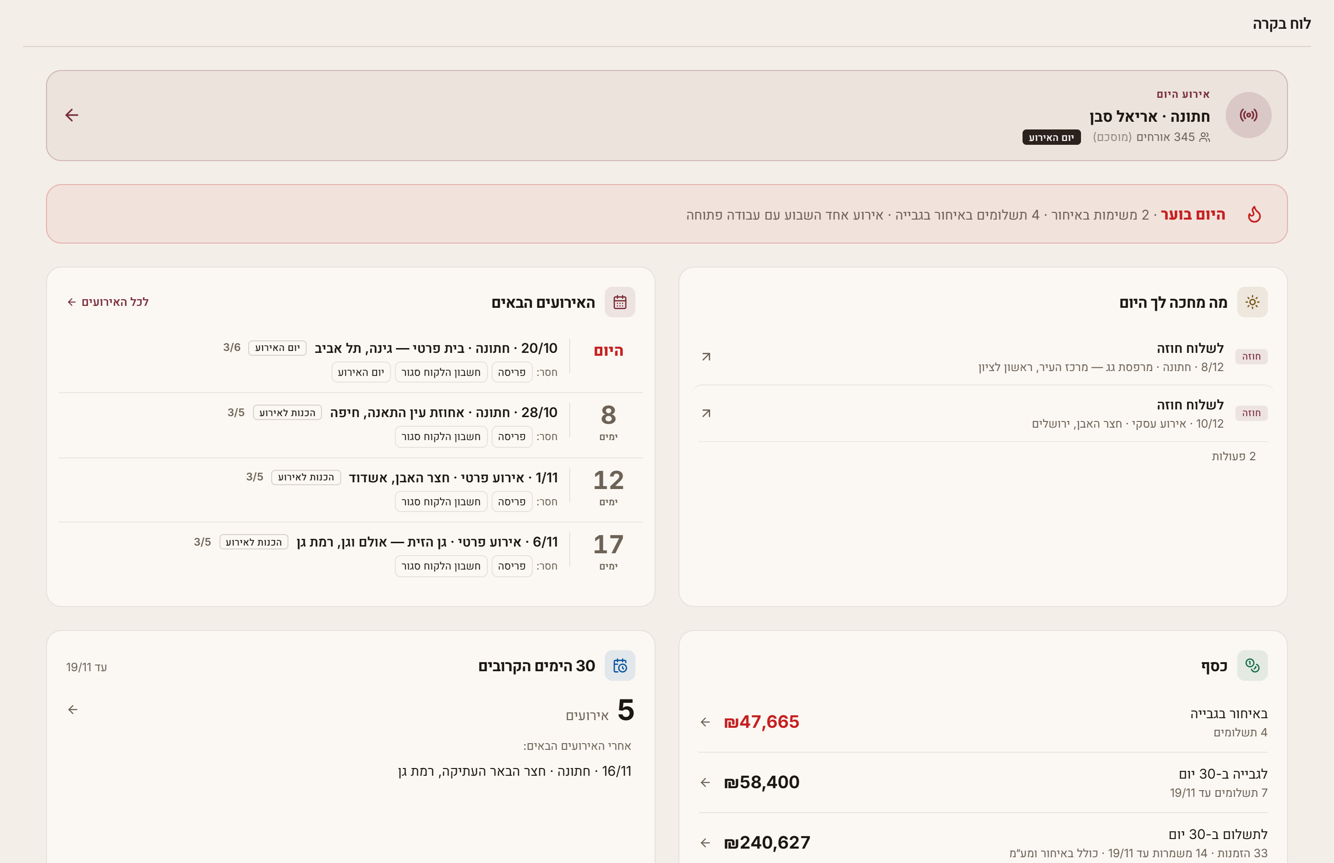Open external arrow for 8/12 contract task

[x=706, y=357]
